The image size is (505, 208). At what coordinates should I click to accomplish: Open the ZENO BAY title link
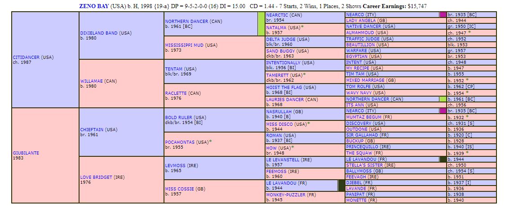tap(93, 6)
